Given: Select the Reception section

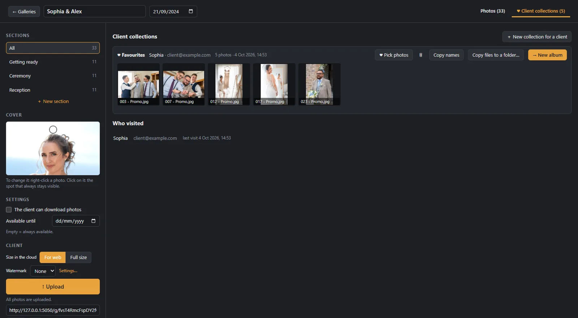Looking at the screenshot, I should (x=53, y=90).
